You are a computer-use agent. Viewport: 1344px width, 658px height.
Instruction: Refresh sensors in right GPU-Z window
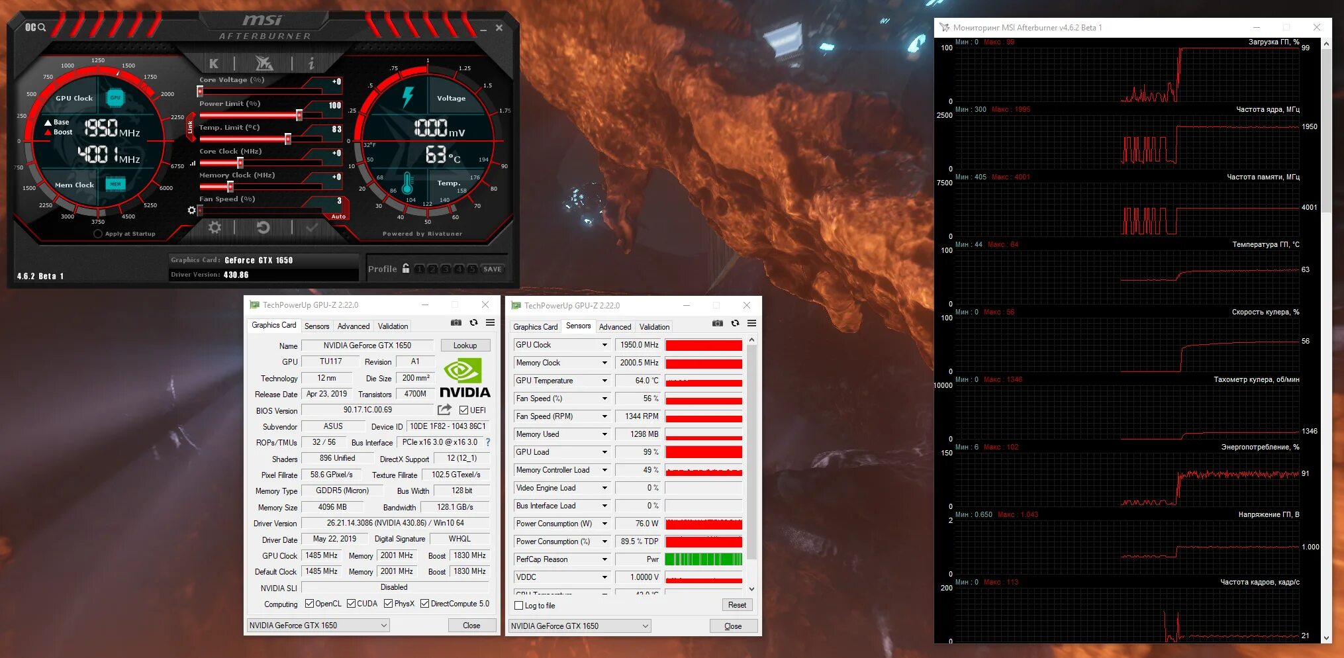coord(735,323)
